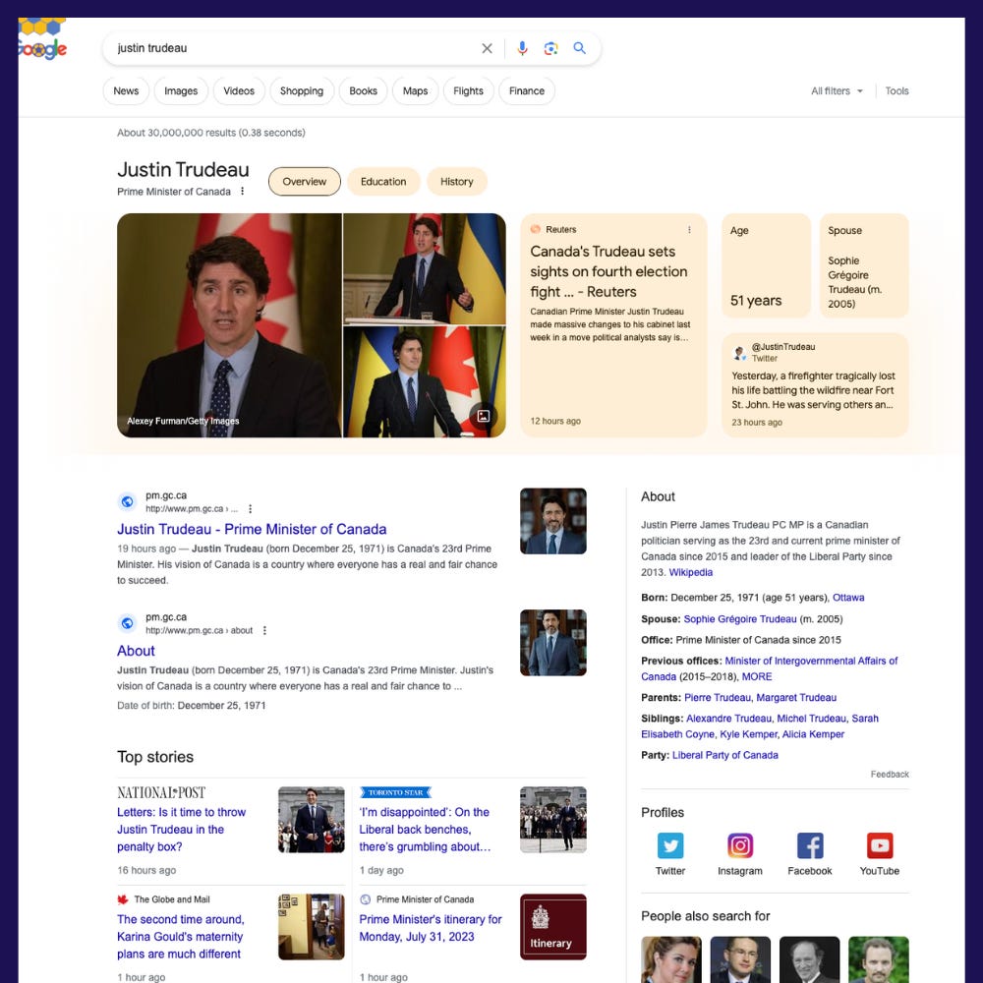Open the Pierre Trudeau parent link
Screen dimensions: 983x983
tap(718, 697)
